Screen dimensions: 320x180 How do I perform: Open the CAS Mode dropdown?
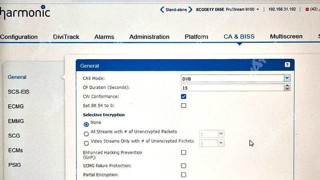287,78
